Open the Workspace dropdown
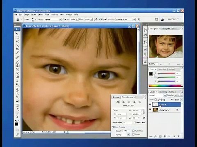This screenshot has height=147, width=197. coord(174,19)
